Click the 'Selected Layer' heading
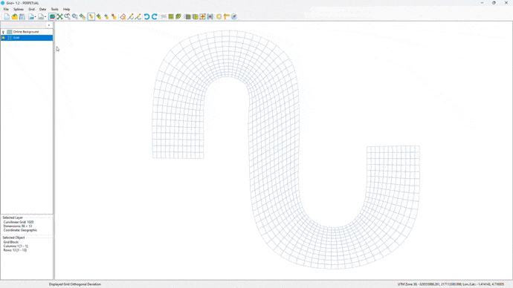Image resolution: width=513 pixels, height=288 pixels. click(x=13, y=217)
